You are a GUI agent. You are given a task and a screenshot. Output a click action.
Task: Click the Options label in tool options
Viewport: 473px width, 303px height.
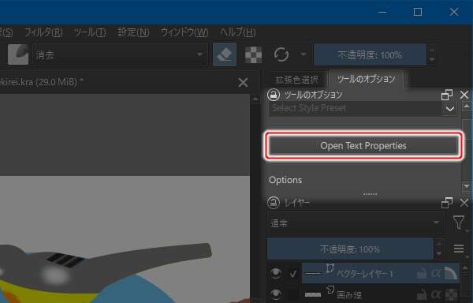click(x=285, y=180)
